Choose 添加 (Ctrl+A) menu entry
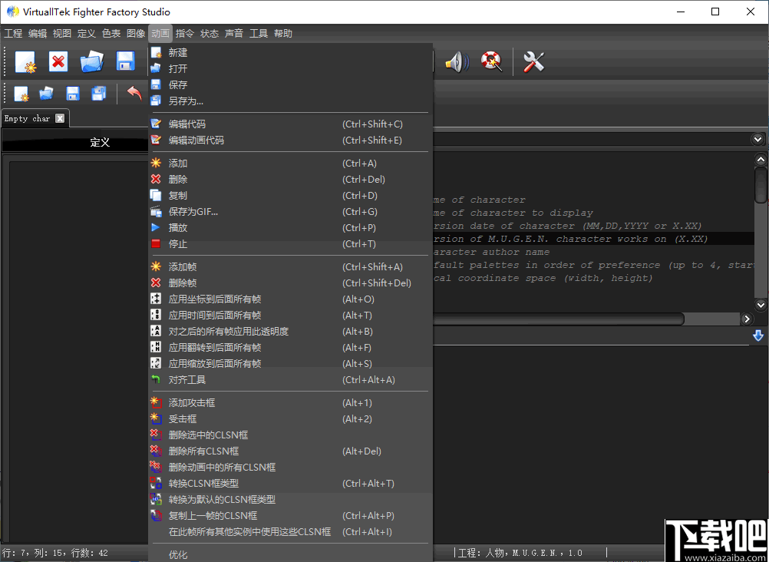The image size is (769, 562). [x=290, y=164]
